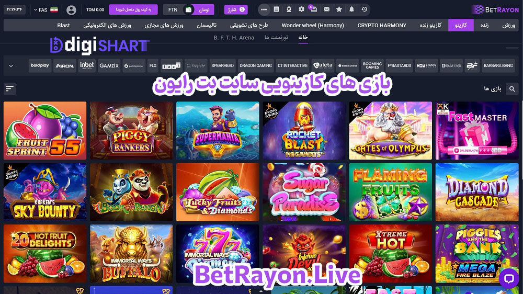This screenshot has width=523, height=294.
Task: Select inbet provider logo
Action: coord(87,66)
